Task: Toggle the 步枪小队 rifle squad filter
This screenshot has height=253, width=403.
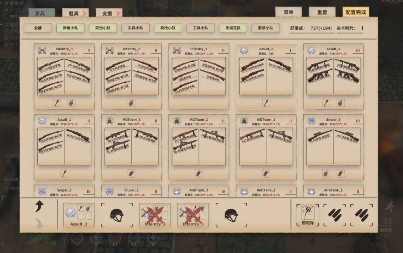Action: [x=71, y=28]
